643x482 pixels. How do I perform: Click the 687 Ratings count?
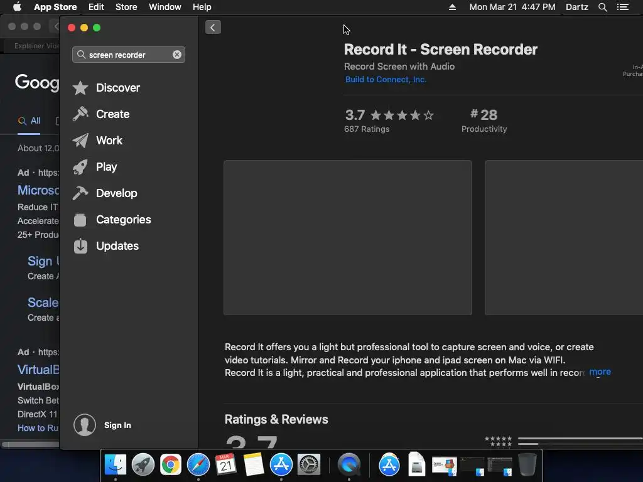click(x=367, y=129)
